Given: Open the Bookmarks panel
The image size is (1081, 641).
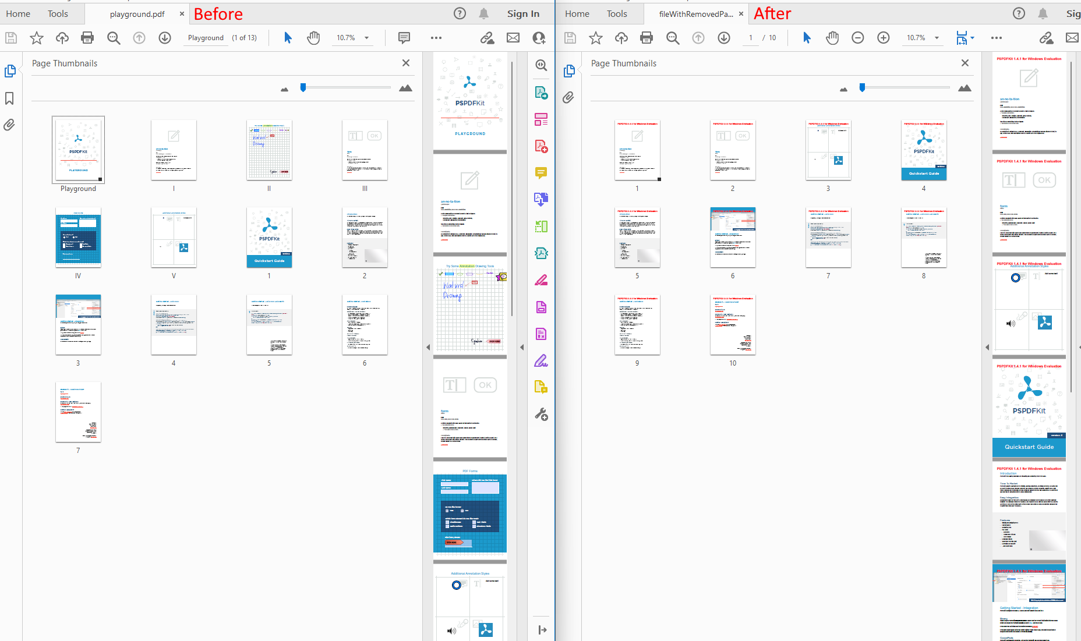Looking at the screenshot, I should (x=9, y=98).
